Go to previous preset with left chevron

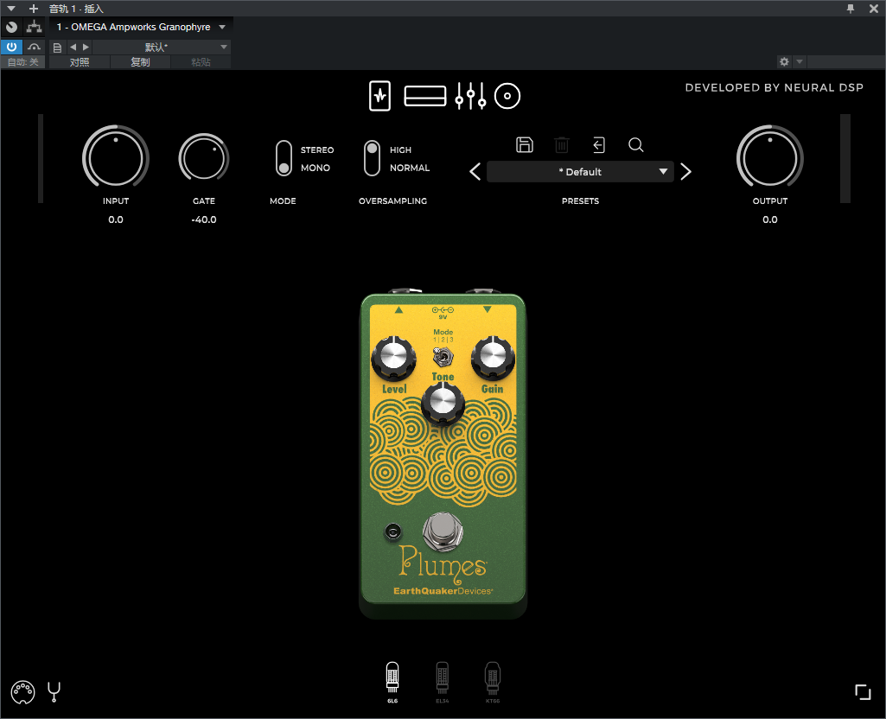[x=475, y=172]
